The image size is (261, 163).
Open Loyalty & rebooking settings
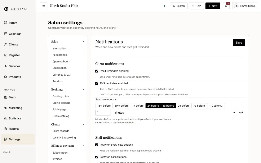64,137
